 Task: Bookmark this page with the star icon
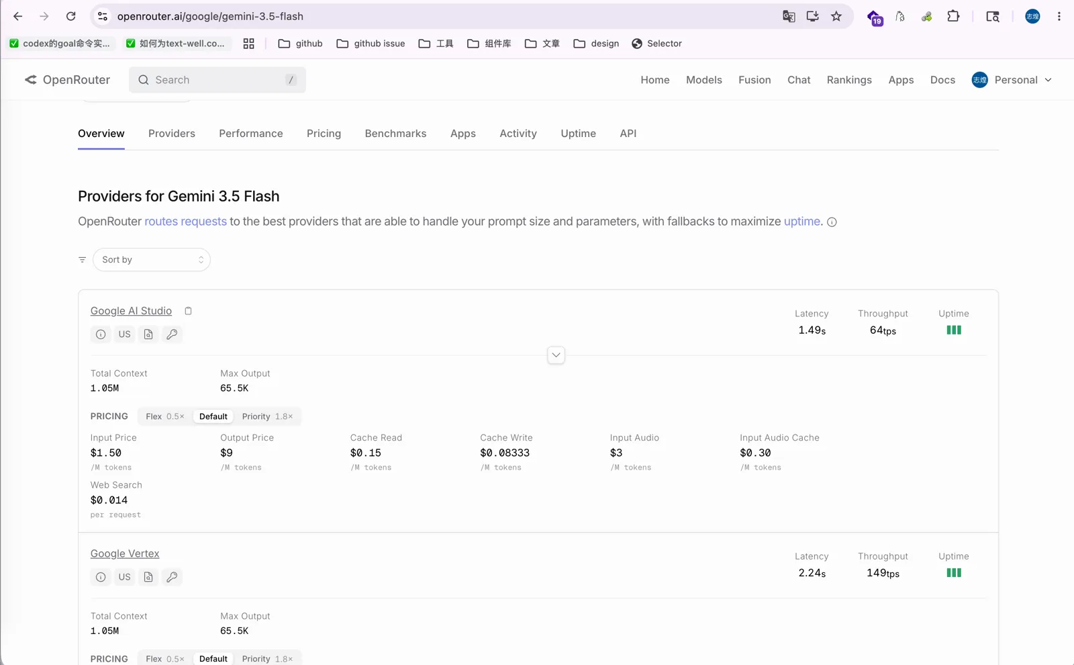pos(836,16)
